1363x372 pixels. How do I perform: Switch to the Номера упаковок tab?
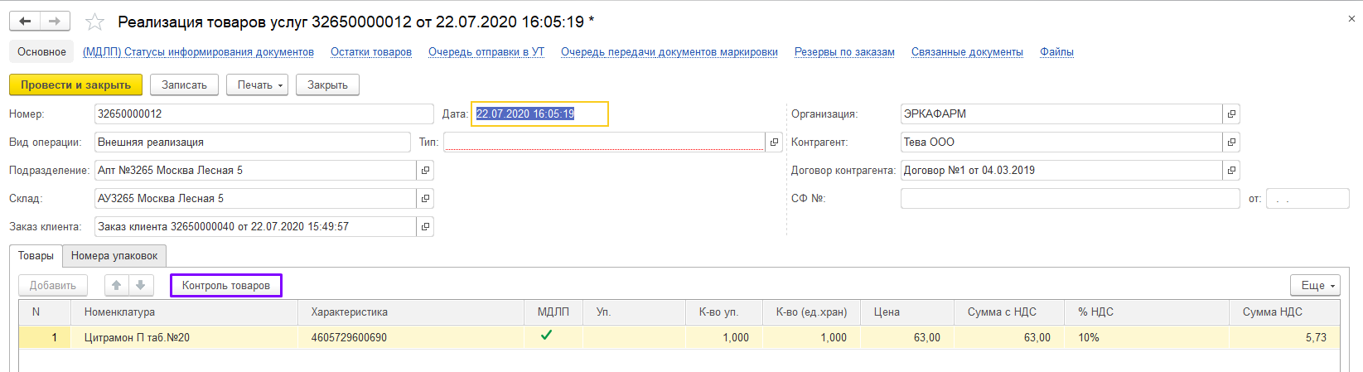pos(114,256)
